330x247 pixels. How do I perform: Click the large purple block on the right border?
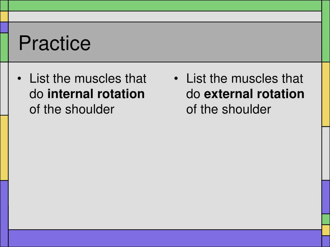click(326, 197)
